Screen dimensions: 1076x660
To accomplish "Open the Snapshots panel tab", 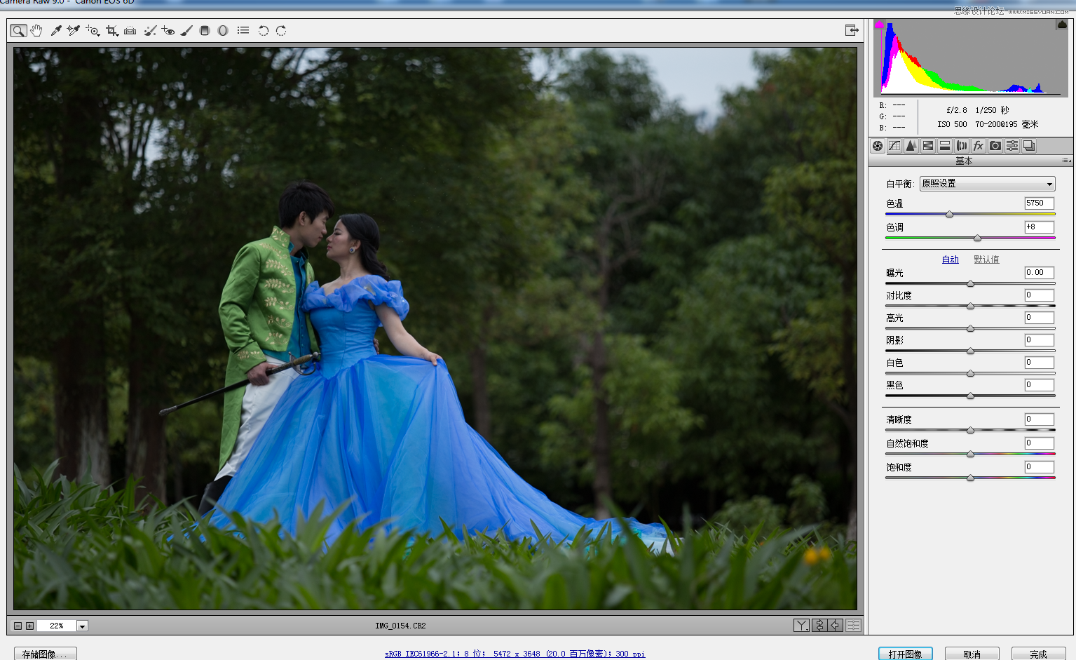I will (1029, 146).
